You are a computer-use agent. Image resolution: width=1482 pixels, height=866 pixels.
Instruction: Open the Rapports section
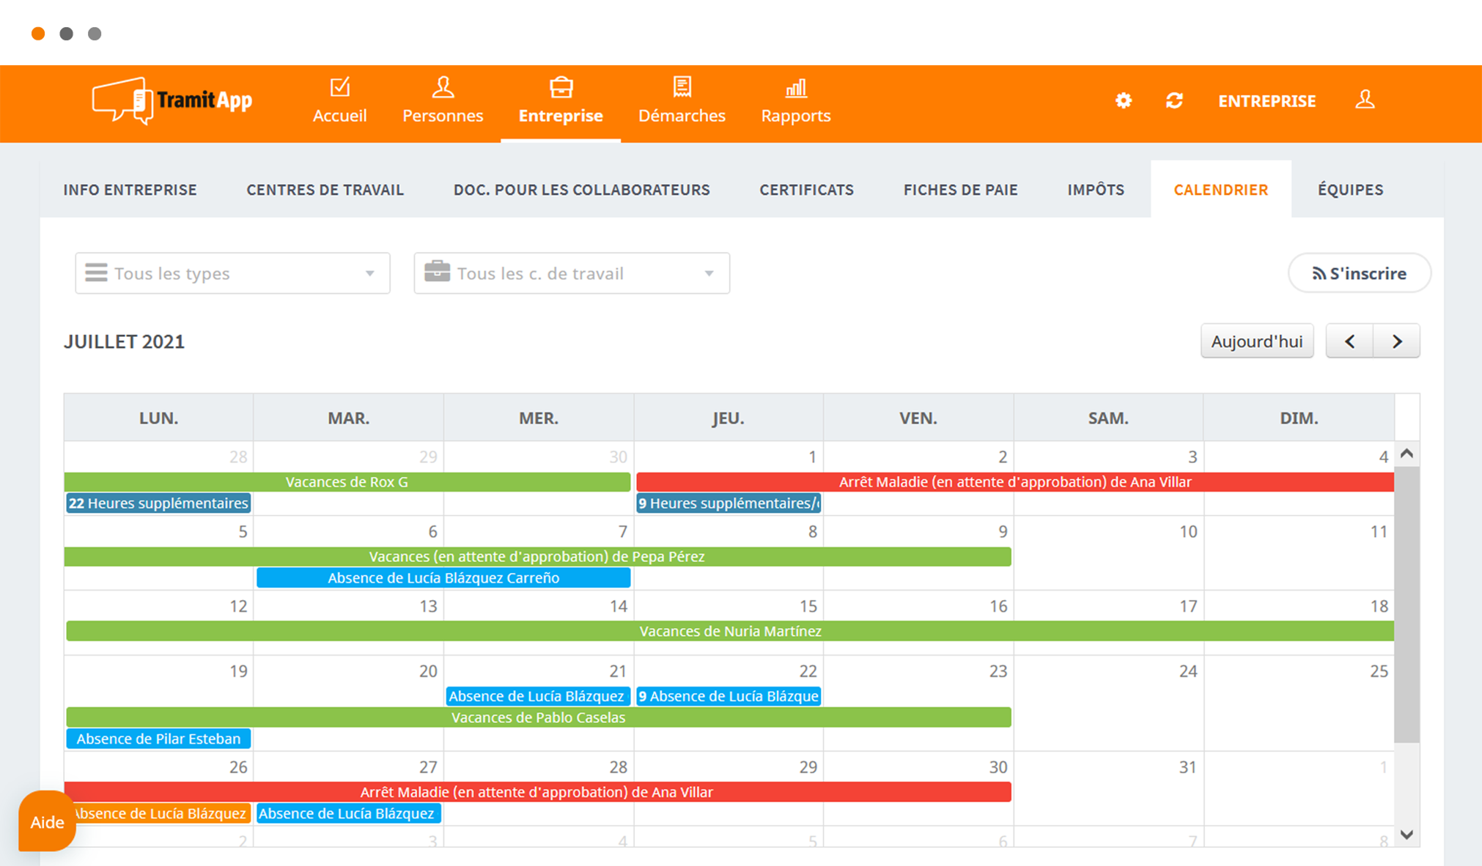pyautogui.click(x=795, y=101)
